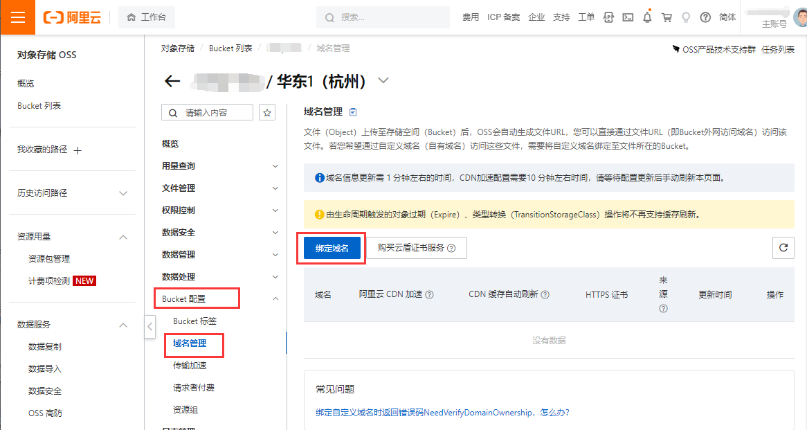Open the NeedVerifyDomainOwnership FAQ link
807x430 pixels.
pos(442,413)
